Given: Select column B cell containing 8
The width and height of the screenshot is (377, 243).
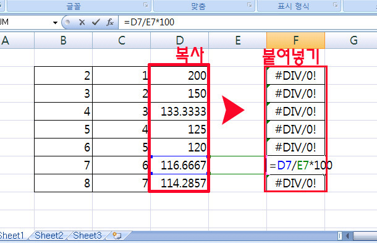Looking at the screenshot, I should tap(63, 183).
